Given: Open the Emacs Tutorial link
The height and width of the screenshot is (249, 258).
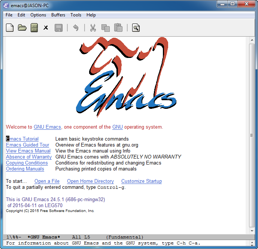Looking at the screenshot, I should (22, 139).
